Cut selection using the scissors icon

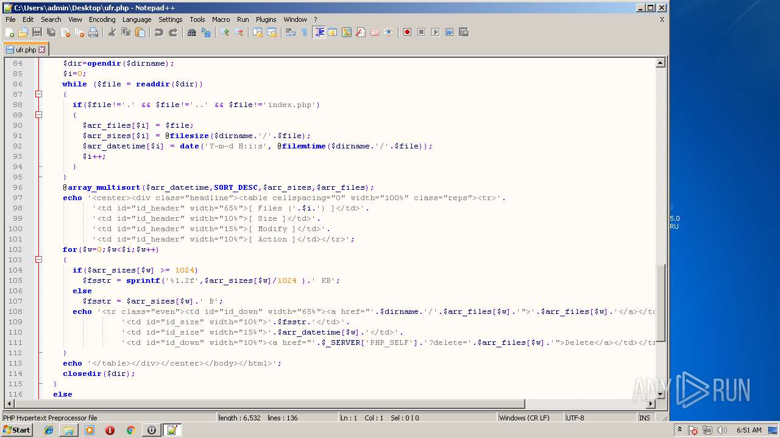click(x=112, y=32)
